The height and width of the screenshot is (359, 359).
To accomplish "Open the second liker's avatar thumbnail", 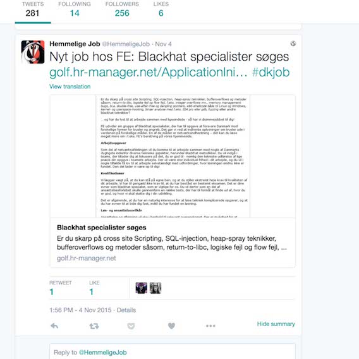I will 155,288.
